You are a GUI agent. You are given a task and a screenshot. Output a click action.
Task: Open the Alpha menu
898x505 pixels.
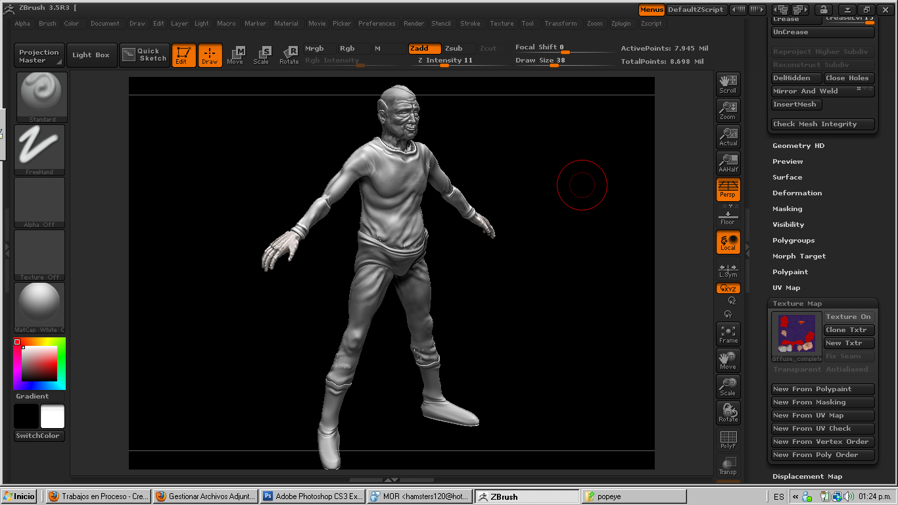(22, 24)
